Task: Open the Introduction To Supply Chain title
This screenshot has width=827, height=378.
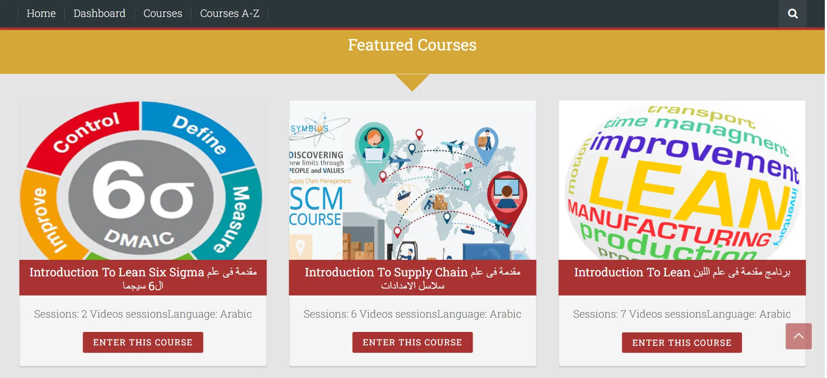Action: [x=412, y=278]
